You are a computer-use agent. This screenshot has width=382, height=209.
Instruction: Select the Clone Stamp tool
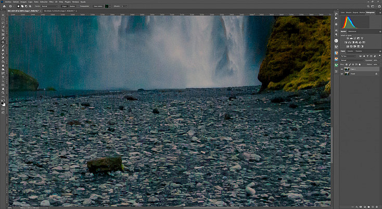click(x=3, y=50)
